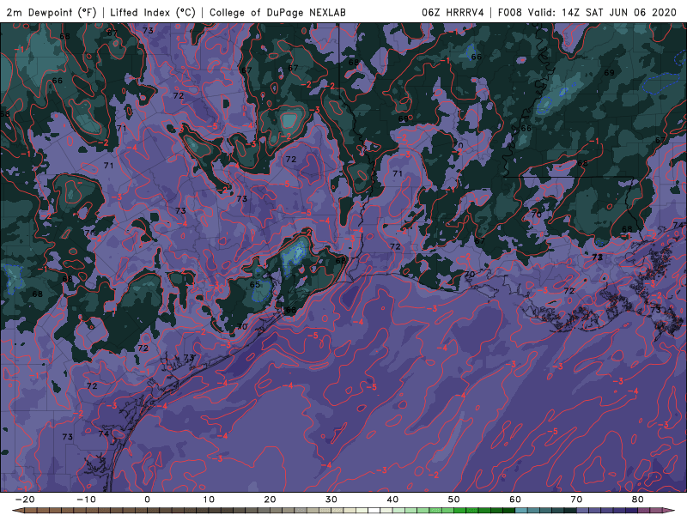687x515 pixels.
Task: Click the '2m Dewpoint (°F)' title text
Action: pyautogui.click(x=52, y=12)
